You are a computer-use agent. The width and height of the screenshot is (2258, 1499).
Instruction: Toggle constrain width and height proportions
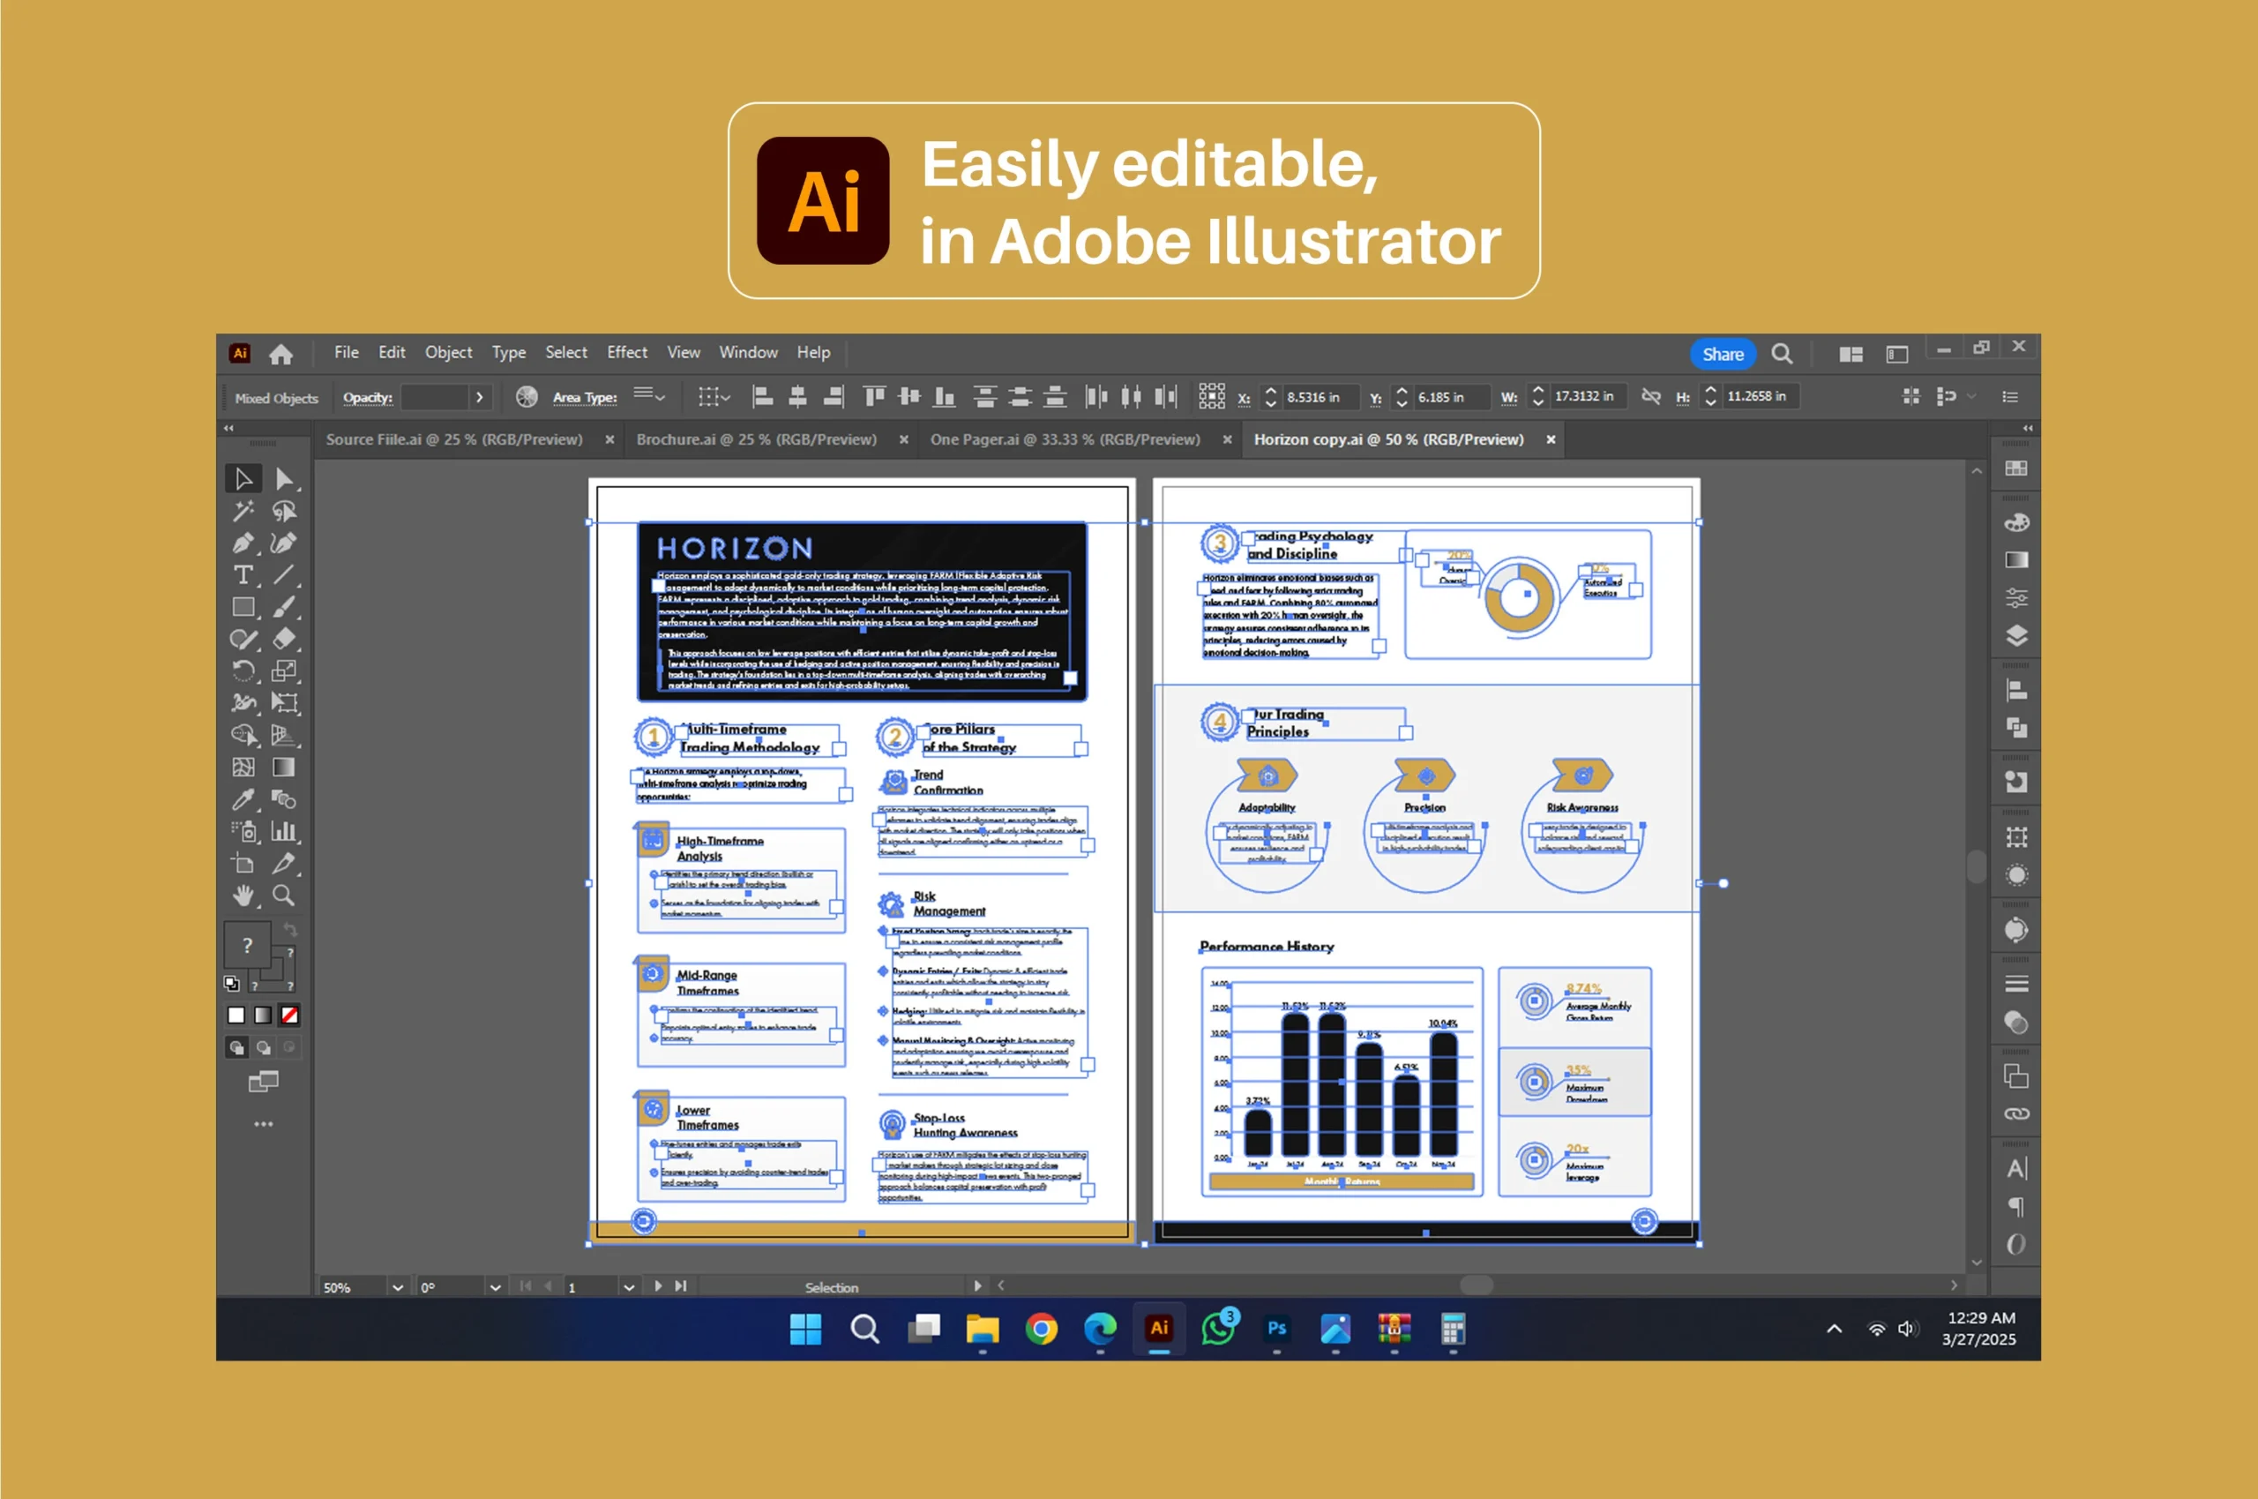[x=1650, y=396]
